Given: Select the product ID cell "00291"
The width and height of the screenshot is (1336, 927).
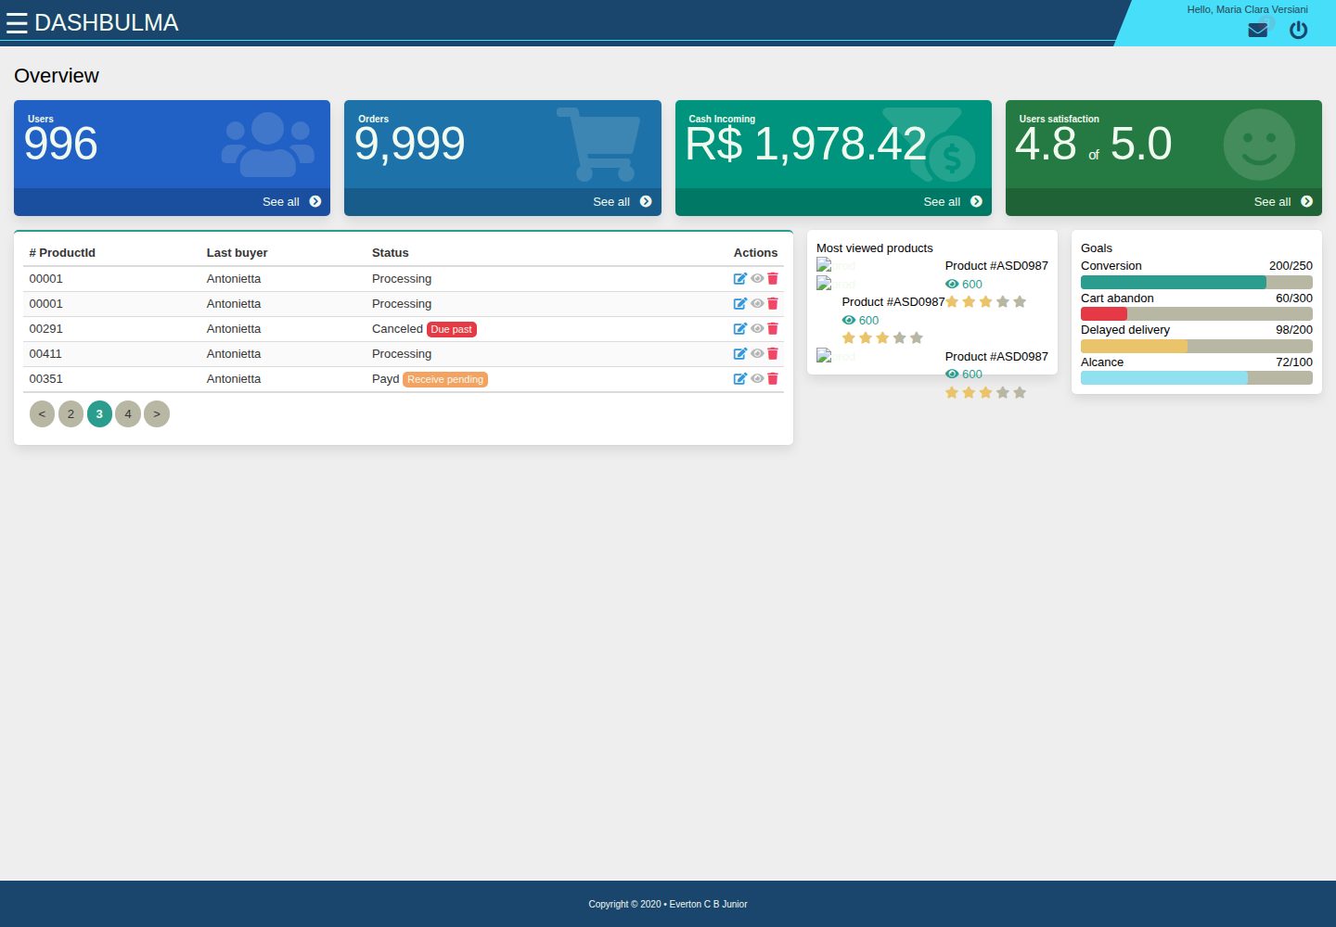Looking at the screenshot, I should tap(46, 329).
